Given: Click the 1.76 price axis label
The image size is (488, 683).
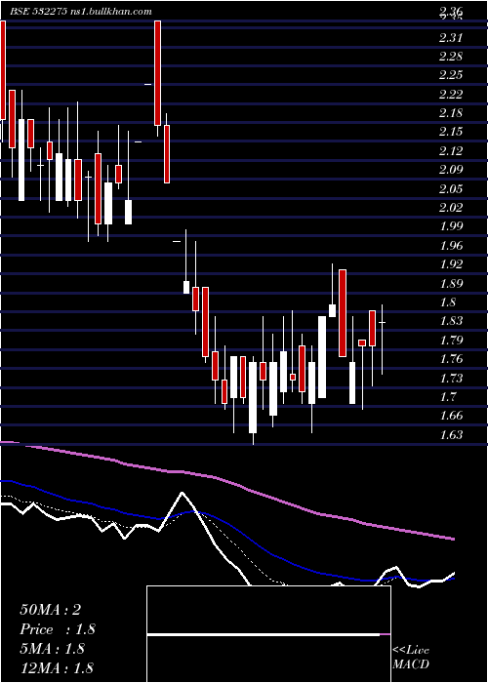Looking at the screenshot, I should click(451, 359).
